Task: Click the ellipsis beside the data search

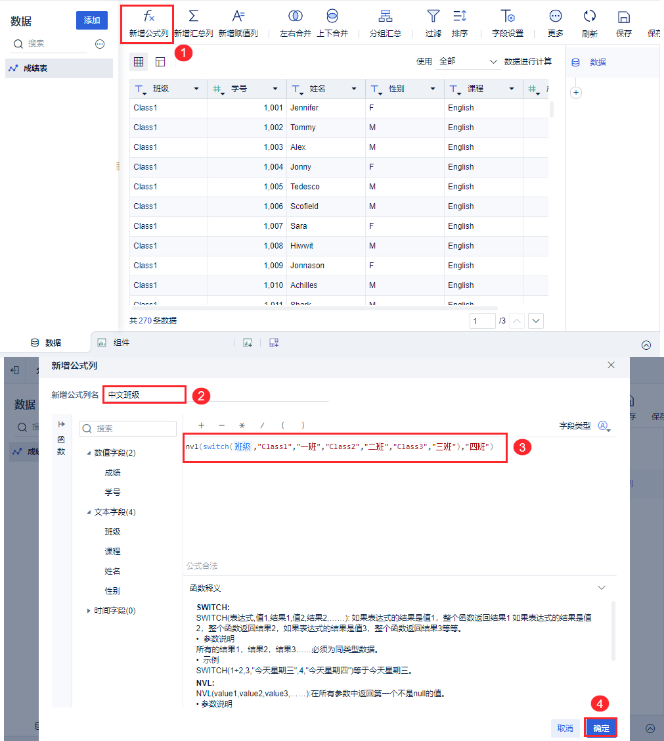Action: tap(100, 44)
